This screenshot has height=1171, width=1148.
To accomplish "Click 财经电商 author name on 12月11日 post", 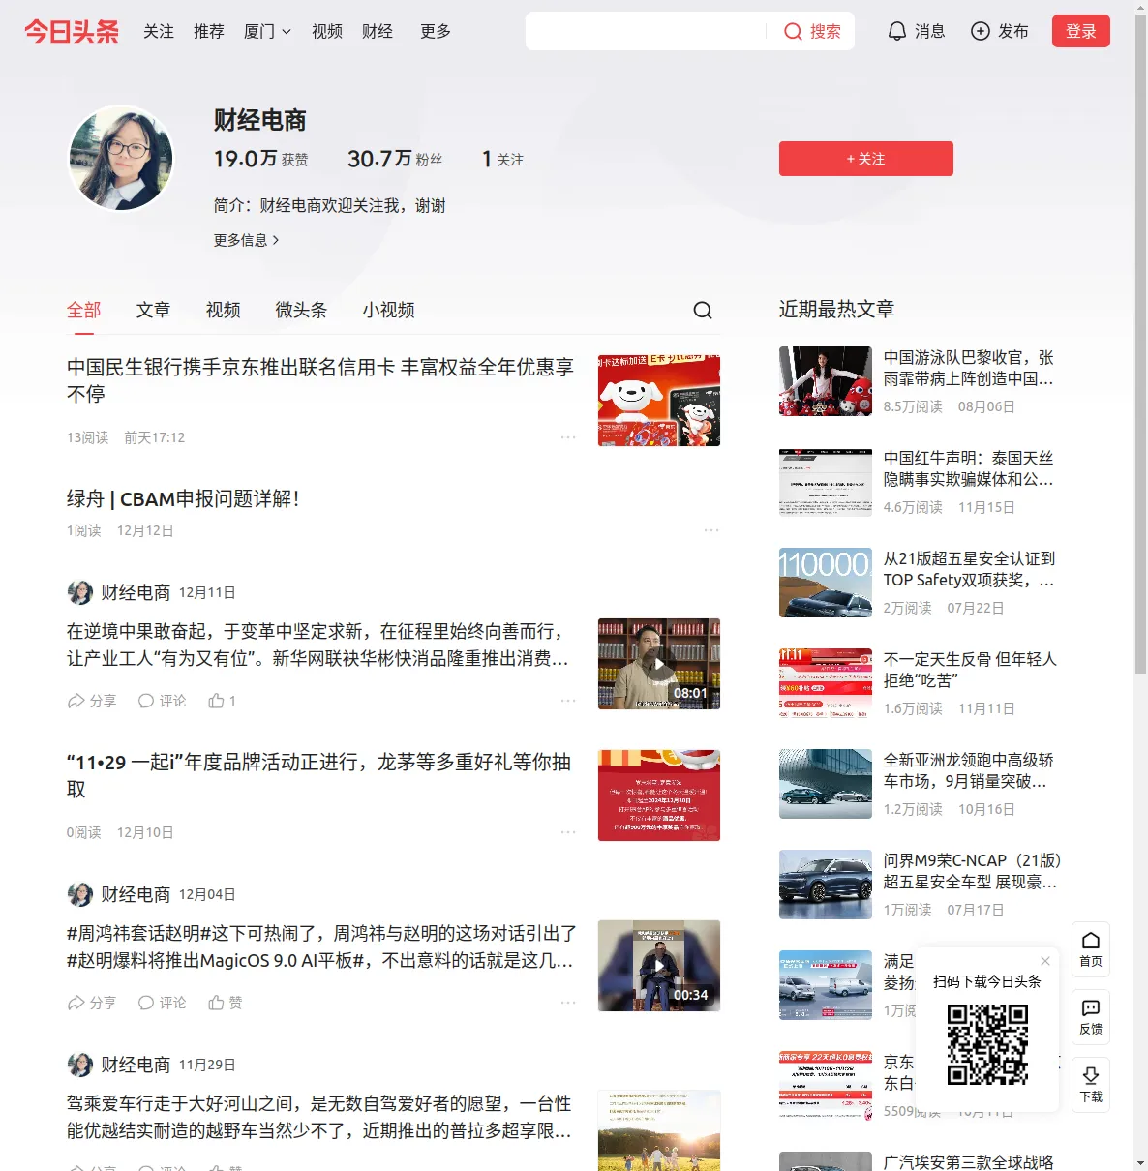I will tap(136, 592).
